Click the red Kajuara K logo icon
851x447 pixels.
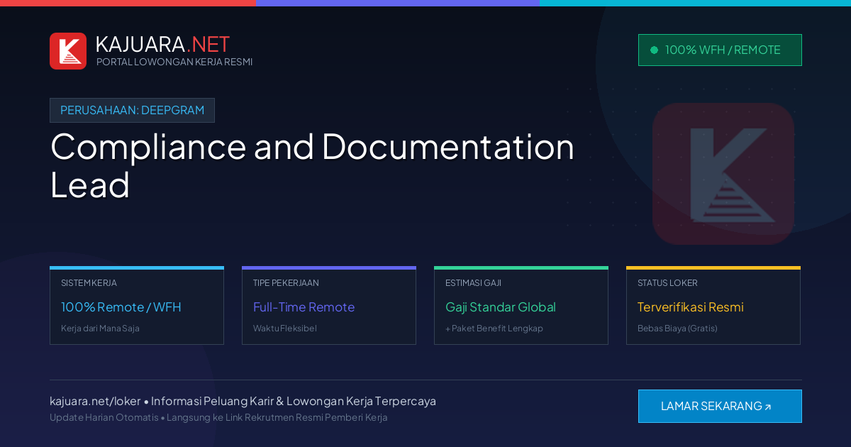click(68, 51)
